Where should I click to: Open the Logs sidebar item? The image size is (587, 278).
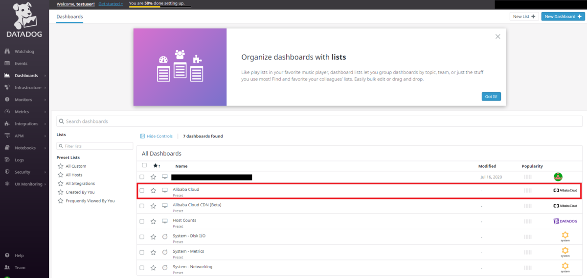pyautogui.click(x=19, y=160)
